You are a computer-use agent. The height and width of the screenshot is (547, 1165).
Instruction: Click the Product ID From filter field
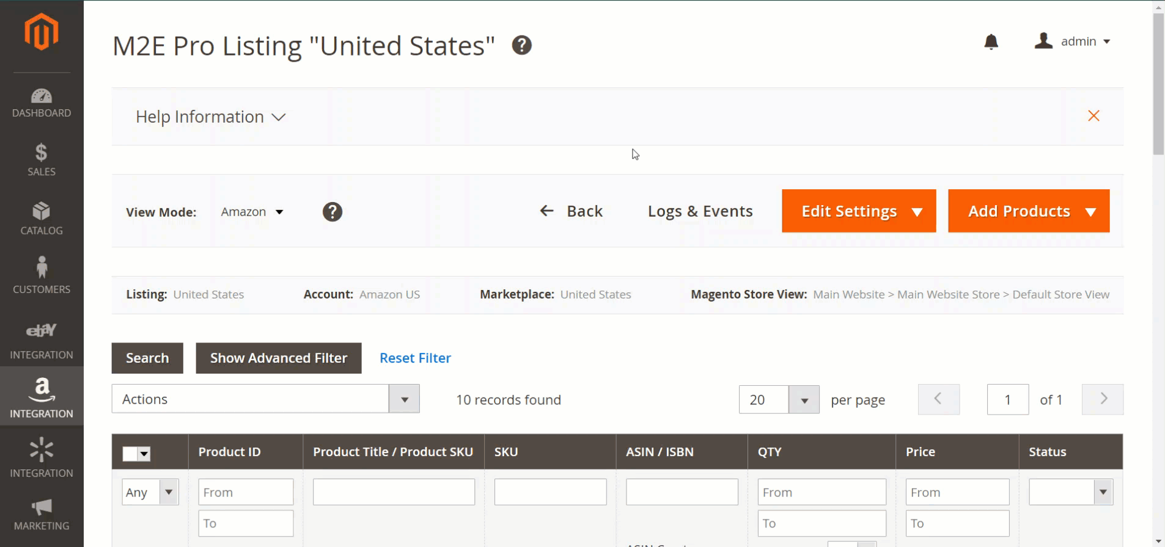(x=246, y=492)
